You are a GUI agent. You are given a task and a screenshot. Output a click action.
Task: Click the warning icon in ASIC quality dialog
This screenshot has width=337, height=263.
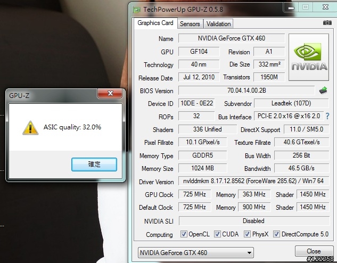pos(30,128)
